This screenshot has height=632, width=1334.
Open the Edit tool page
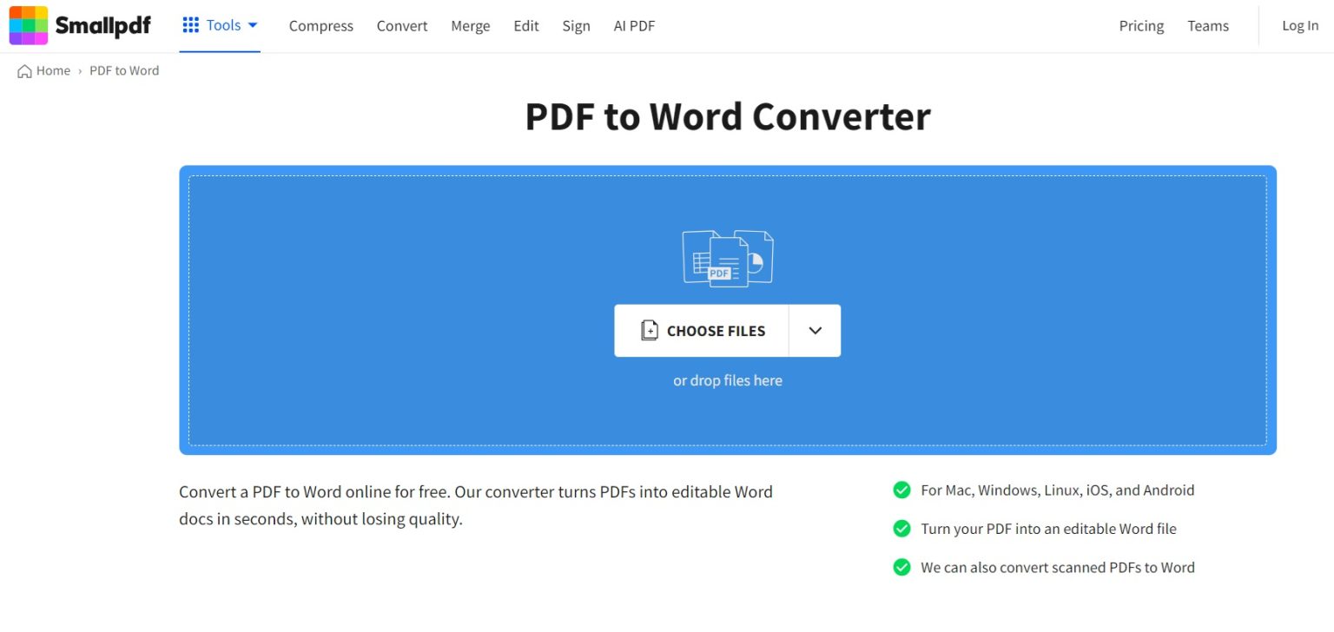(x=525, y=26)
